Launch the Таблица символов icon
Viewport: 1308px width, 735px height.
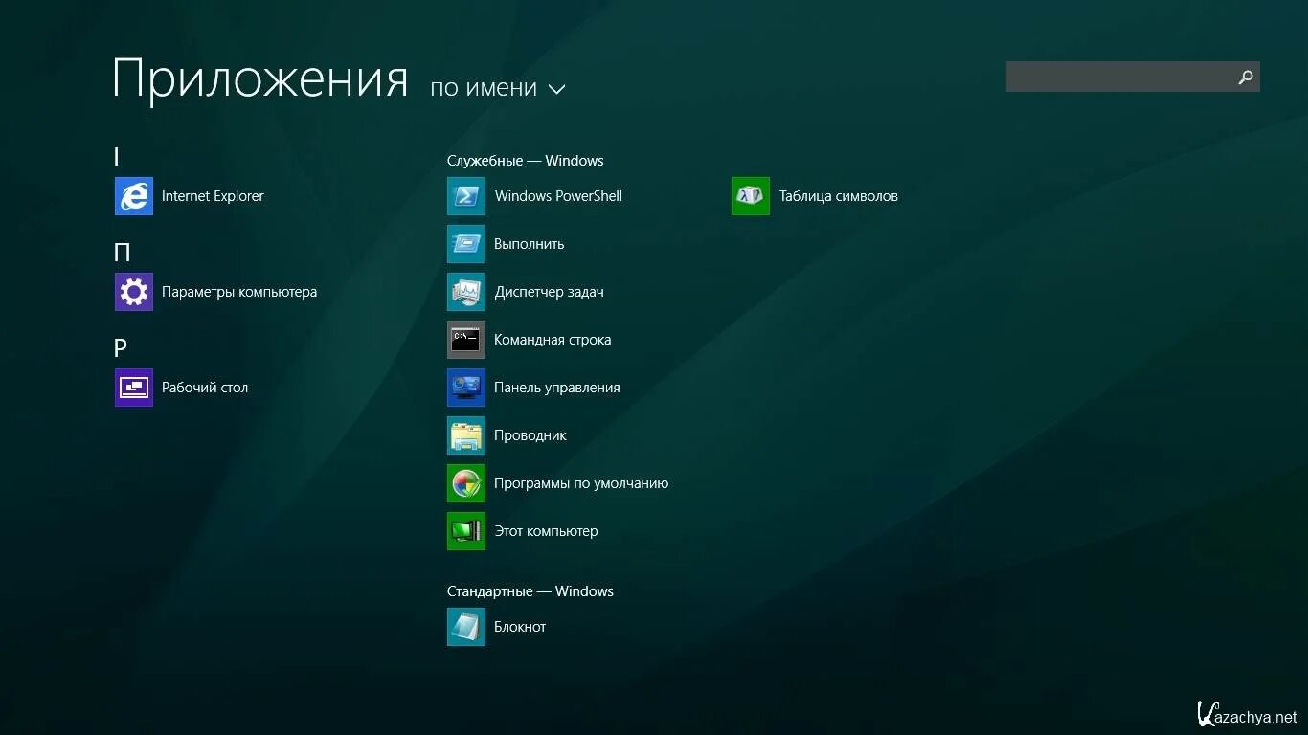tap(751, 196)
